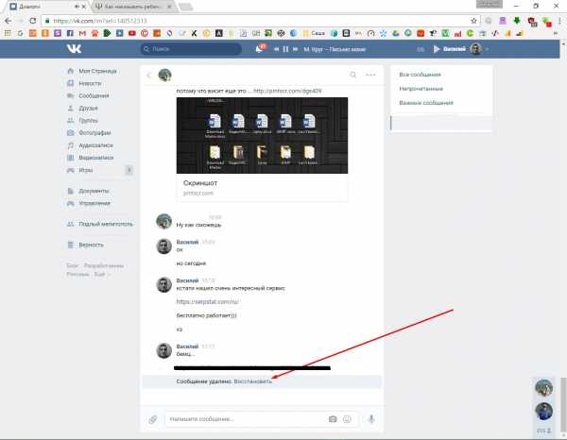This screenshot has width=567, height=440.
Task: Click the search magnifier in dialog header
Action: pos(353,74)
